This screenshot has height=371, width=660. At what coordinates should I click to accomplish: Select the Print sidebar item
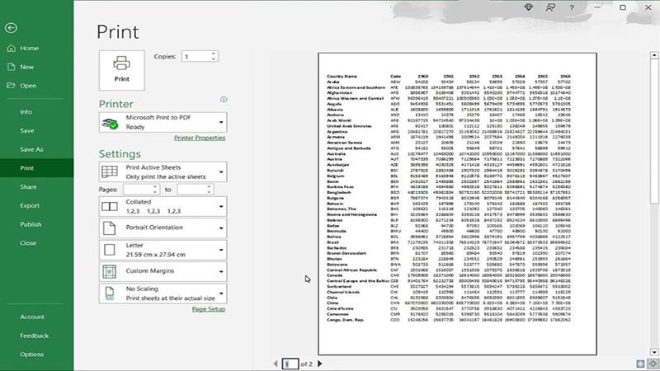[36, 168]
